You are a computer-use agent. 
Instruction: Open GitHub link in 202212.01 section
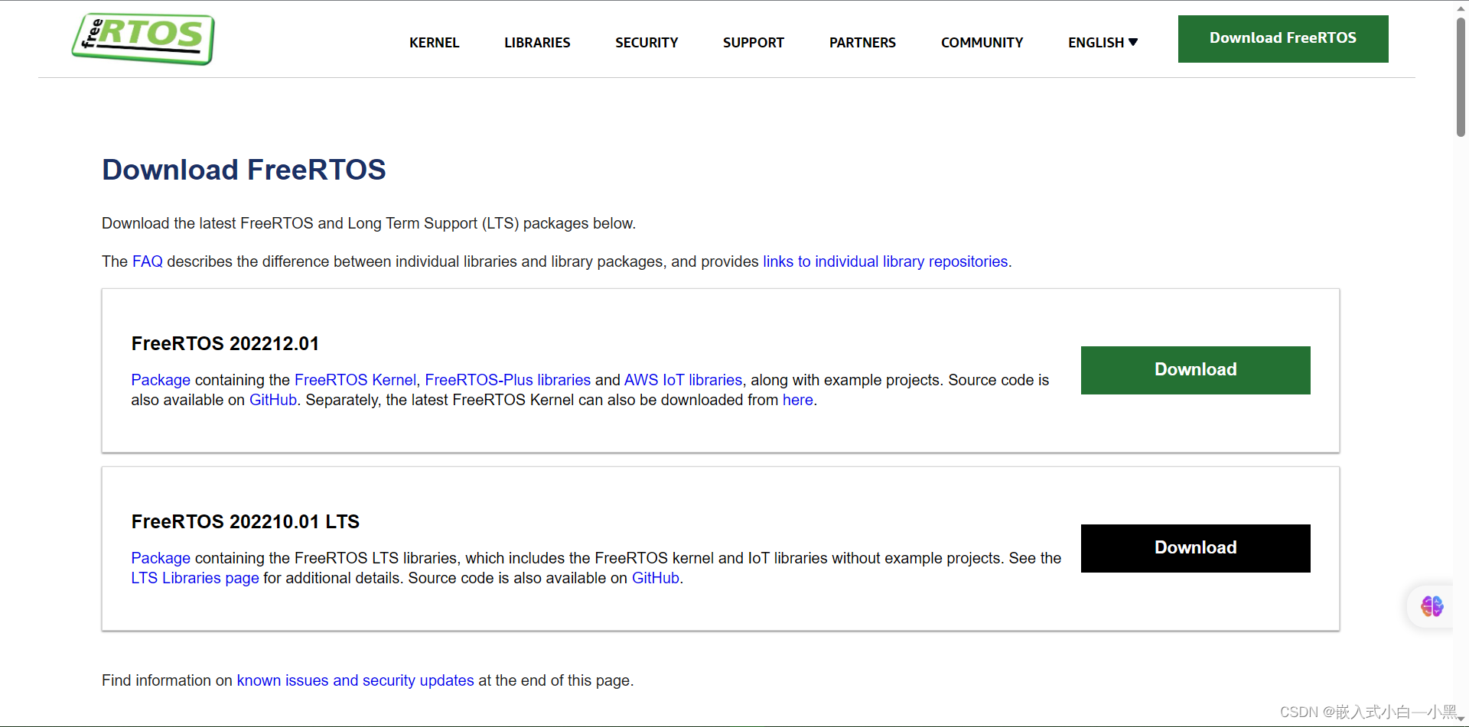(273, 400)
